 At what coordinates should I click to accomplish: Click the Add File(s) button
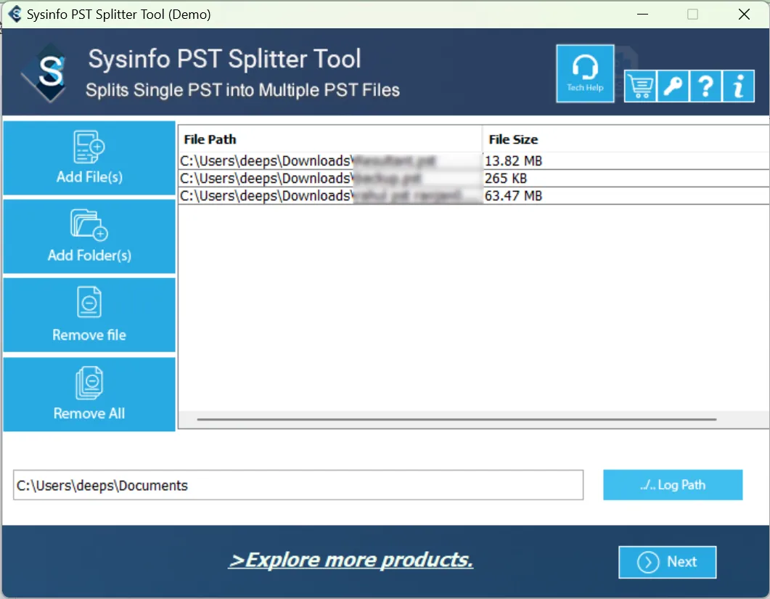click(89, 158)
